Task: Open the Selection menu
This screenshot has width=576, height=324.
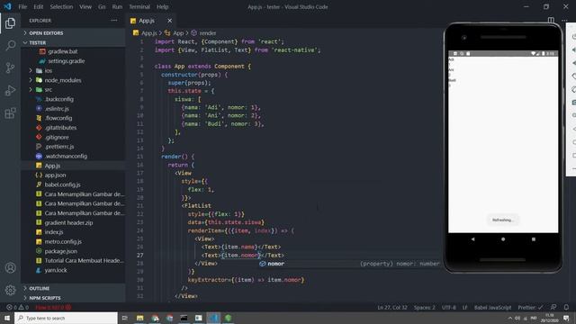Action: coord(61,6)
